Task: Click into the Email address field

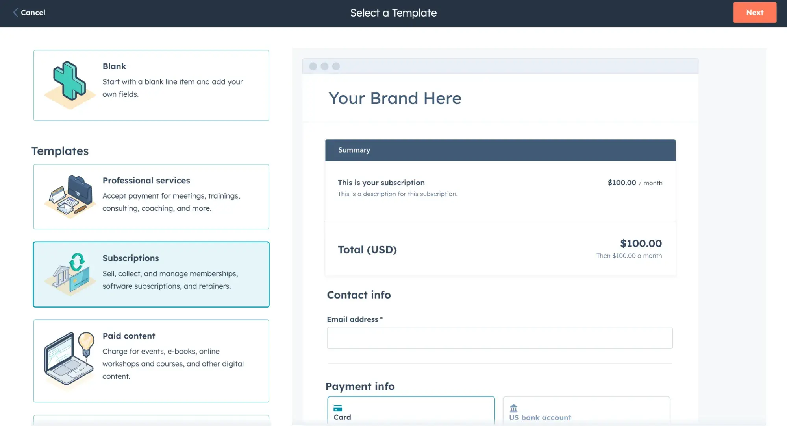Action: pyautogui.click(x=499, y=338)
